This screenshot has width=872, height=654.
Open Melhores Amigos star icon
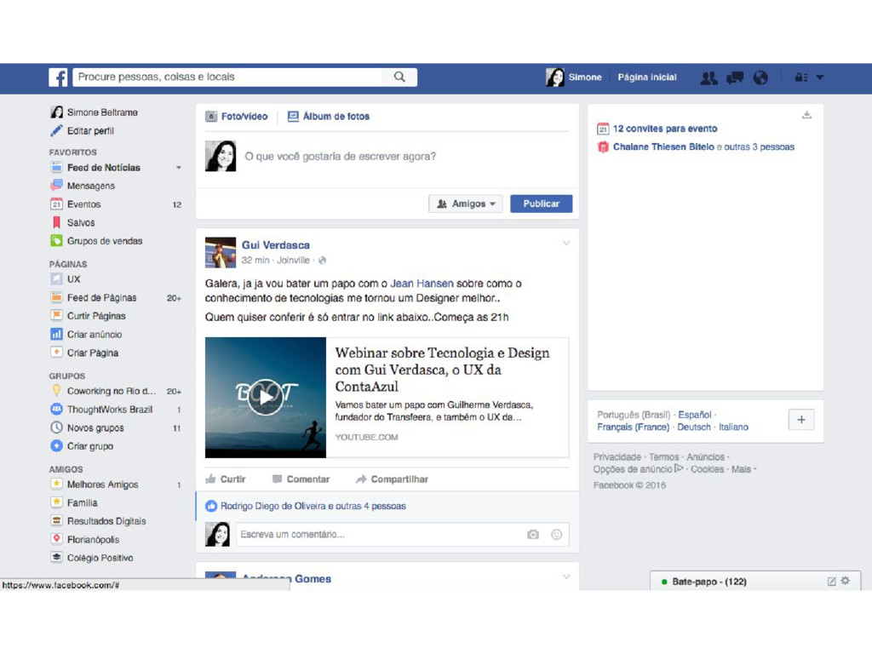click(56, 485)
